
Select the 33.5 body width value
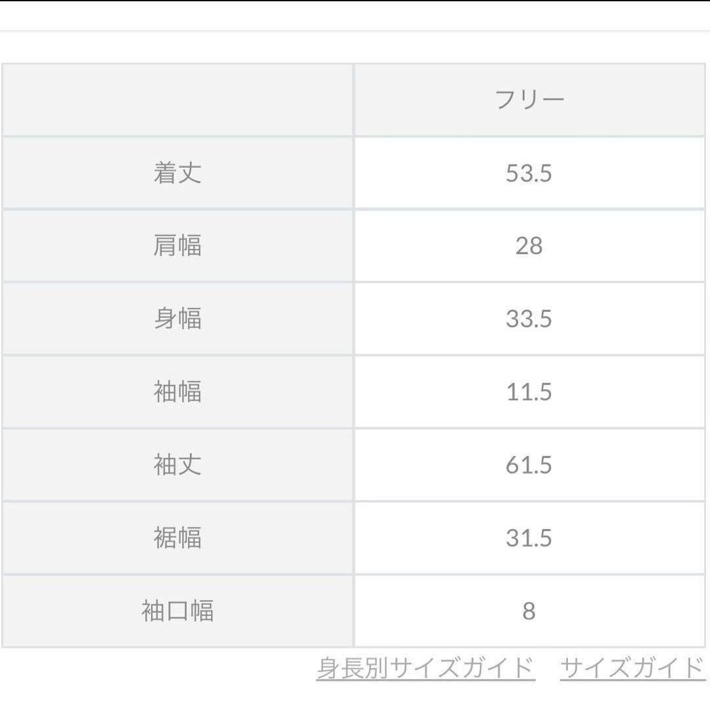coord(529,319)
